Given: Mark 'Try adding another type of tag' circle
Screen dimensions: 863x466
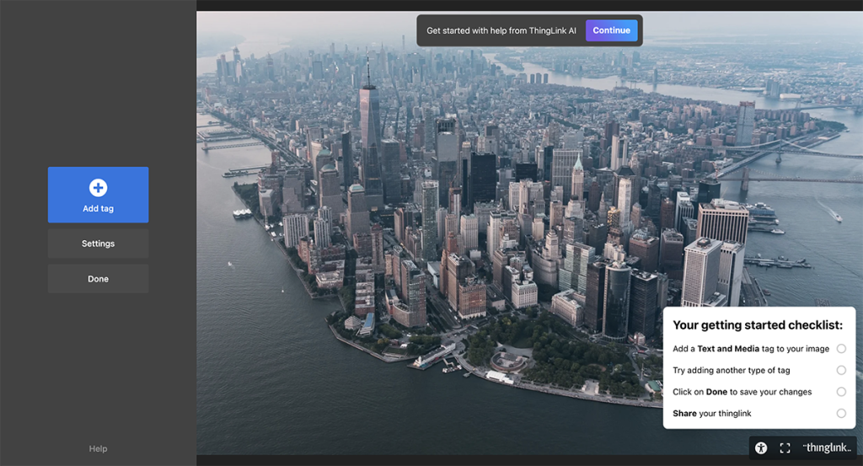Looking at the screenshot, I should click(x=841, y=370).
